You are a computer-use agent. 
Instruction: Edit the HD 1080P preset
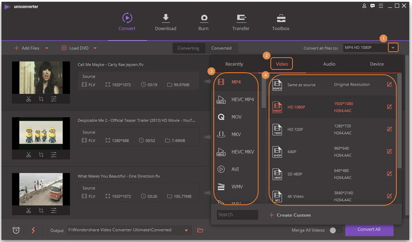389,107
